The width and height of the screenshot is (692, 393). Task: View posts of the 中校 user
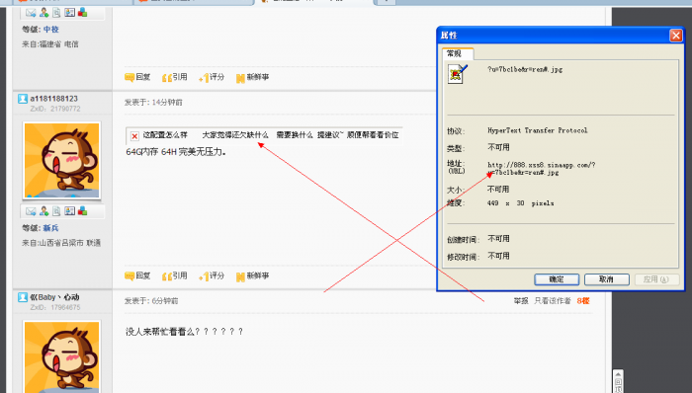56,13
